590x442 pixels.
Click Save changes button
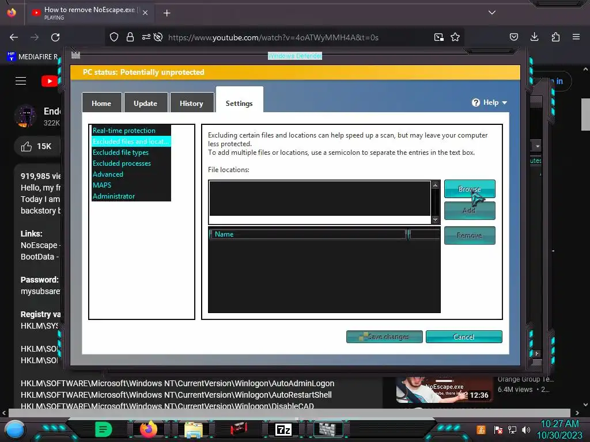[384, 337]
